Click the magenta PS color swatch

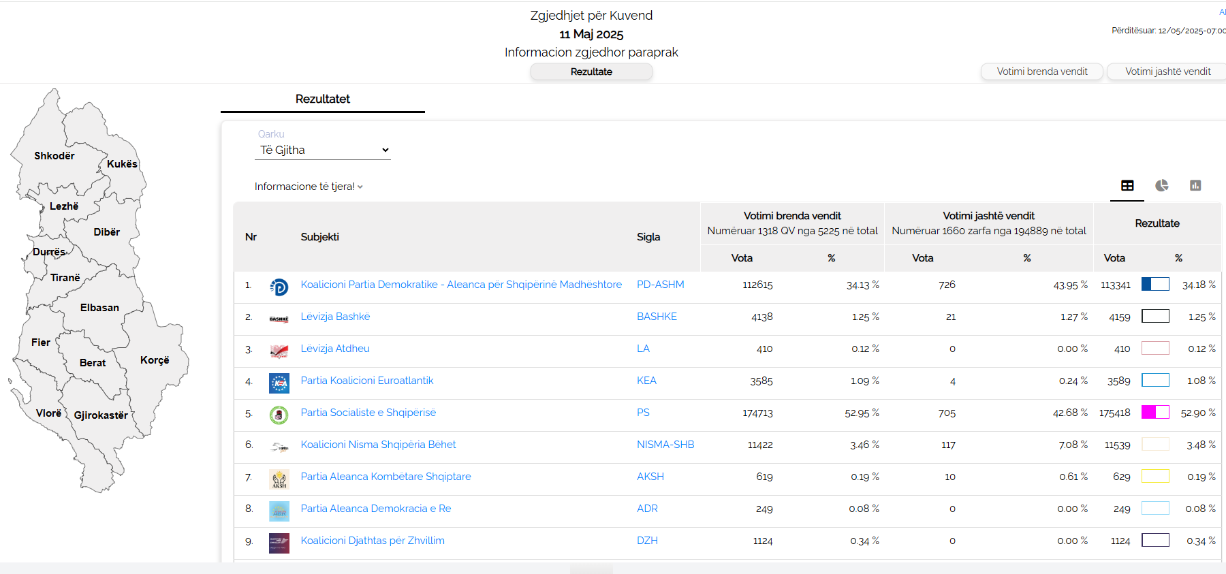point(1155,412)
